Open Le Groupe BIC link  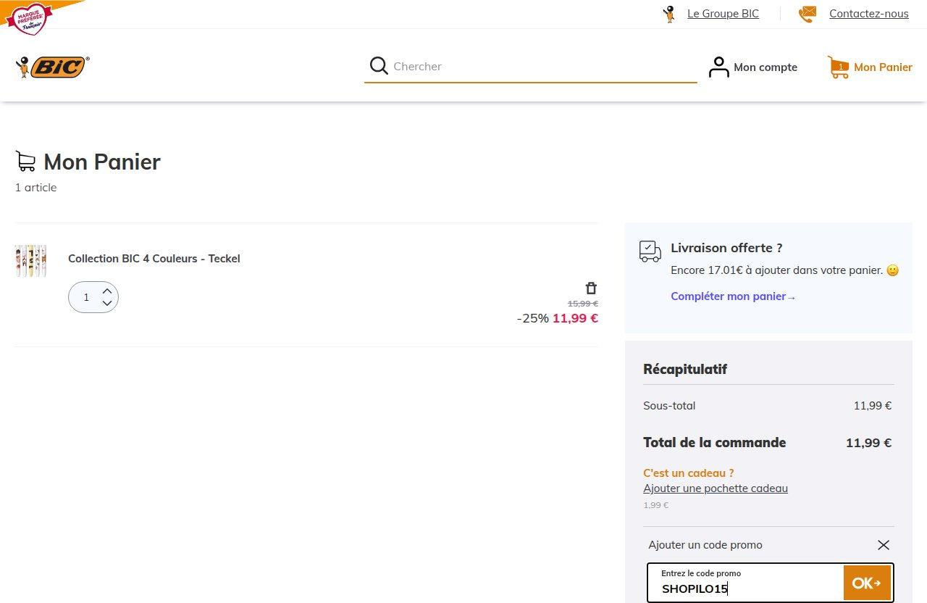(723, 14)
